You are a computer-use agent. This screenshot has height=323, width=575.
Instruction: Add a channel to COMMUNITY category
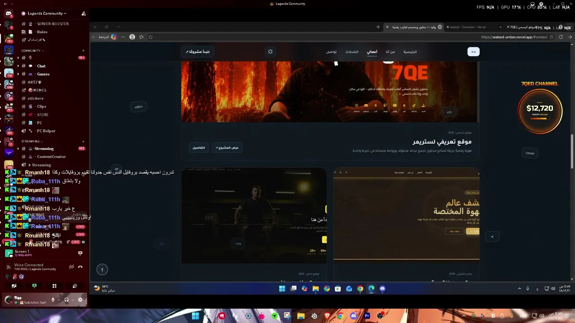click(x=84, y=51)
